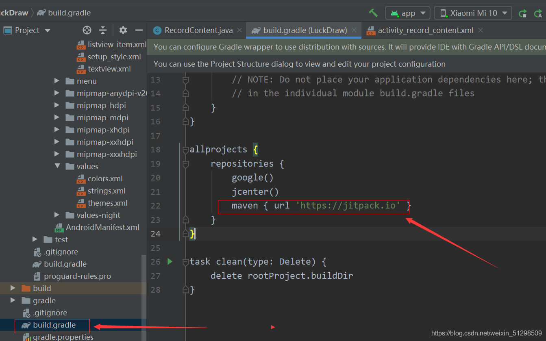Click the green run gutter icon for task clean
The width and height of the screenshot is (546, 341).
170,261
